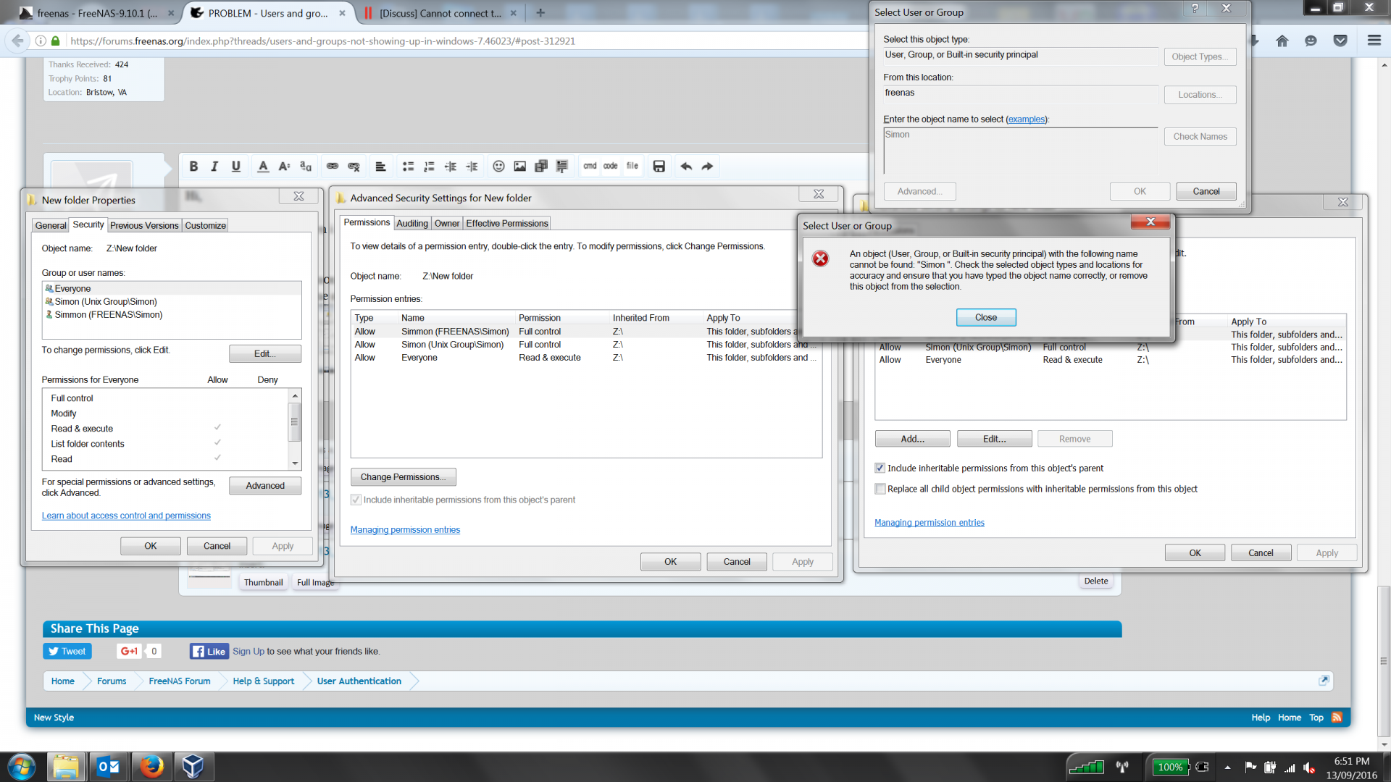Click the Check Names button
The image size is (1391, 782).
[1200, 136]
